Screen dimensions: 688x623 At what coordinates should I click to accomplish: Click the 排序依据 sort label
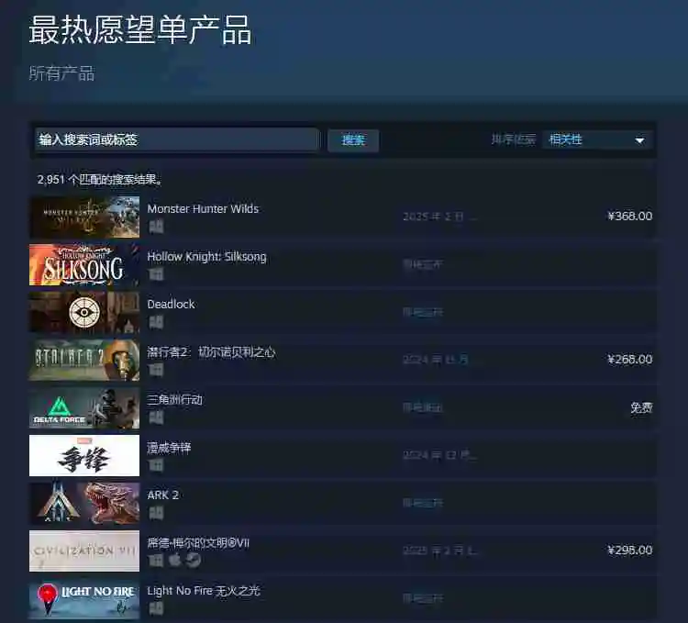coord(514,140)
